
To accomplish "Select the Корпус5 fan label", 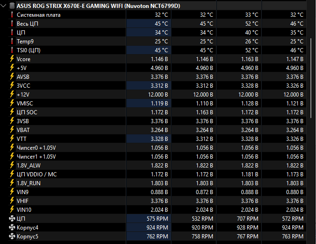I will [27, 237].
